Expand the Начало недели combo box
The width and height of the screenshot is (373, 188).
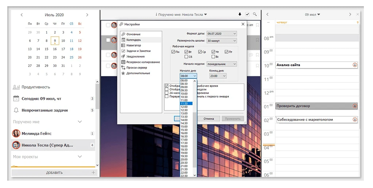point(222,64)
